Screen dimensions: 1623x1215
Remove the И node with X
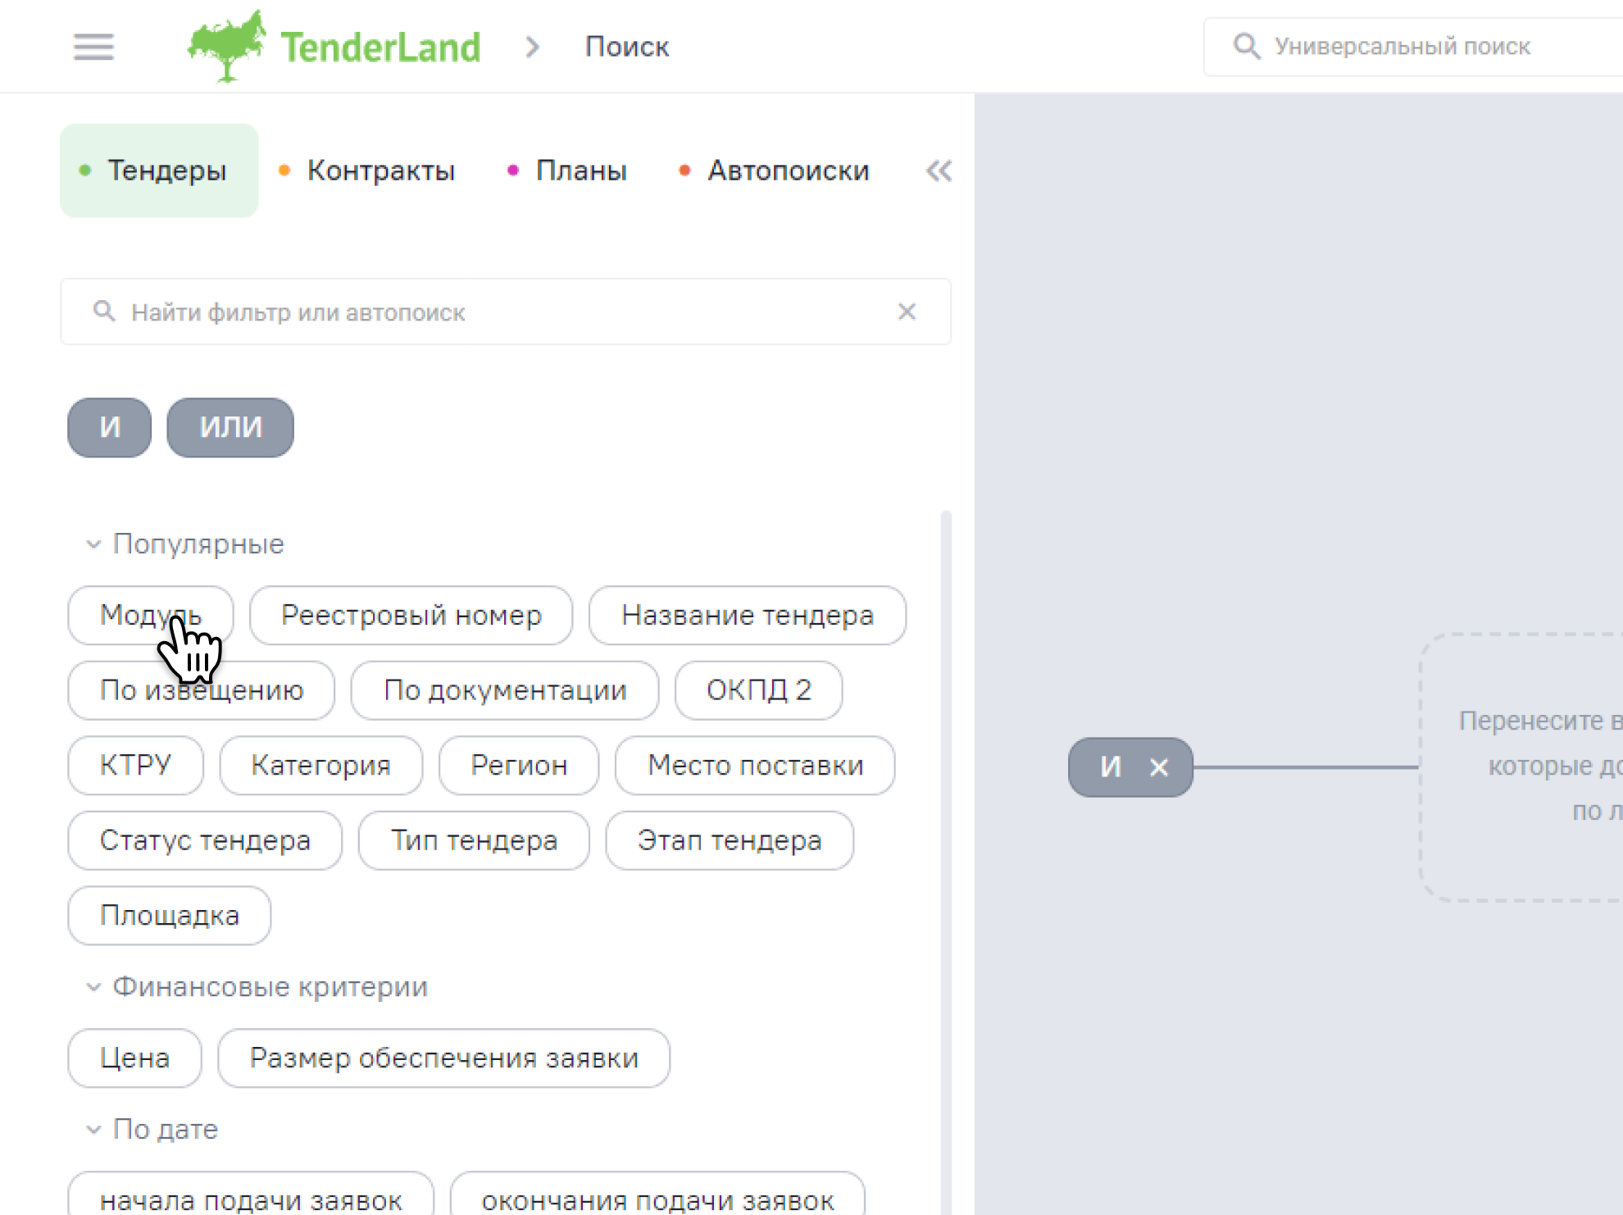pyautogui.click(x=1159, y=767)
